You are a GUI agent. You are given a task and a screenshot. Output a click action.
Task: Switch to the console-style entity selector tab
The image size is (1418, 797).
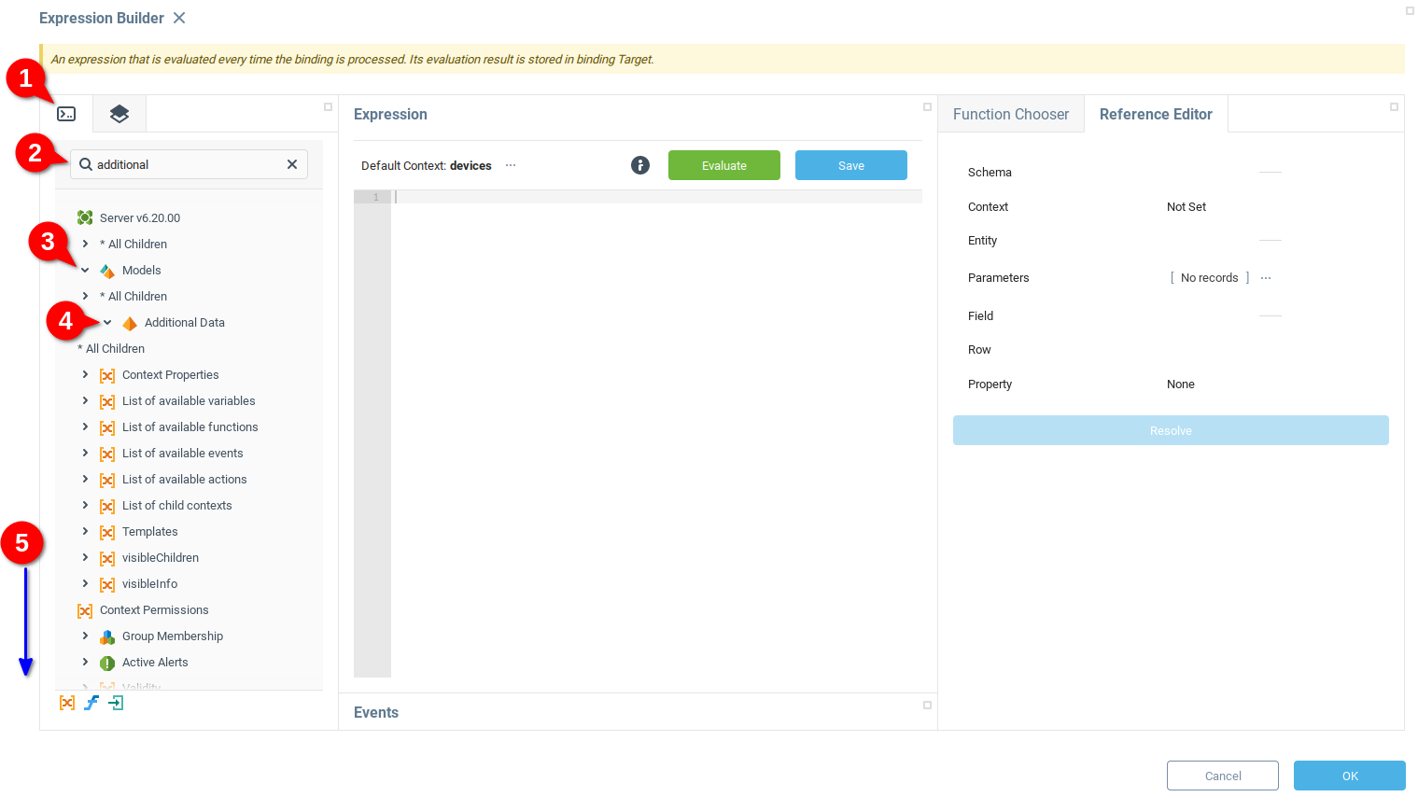point(66,114)
